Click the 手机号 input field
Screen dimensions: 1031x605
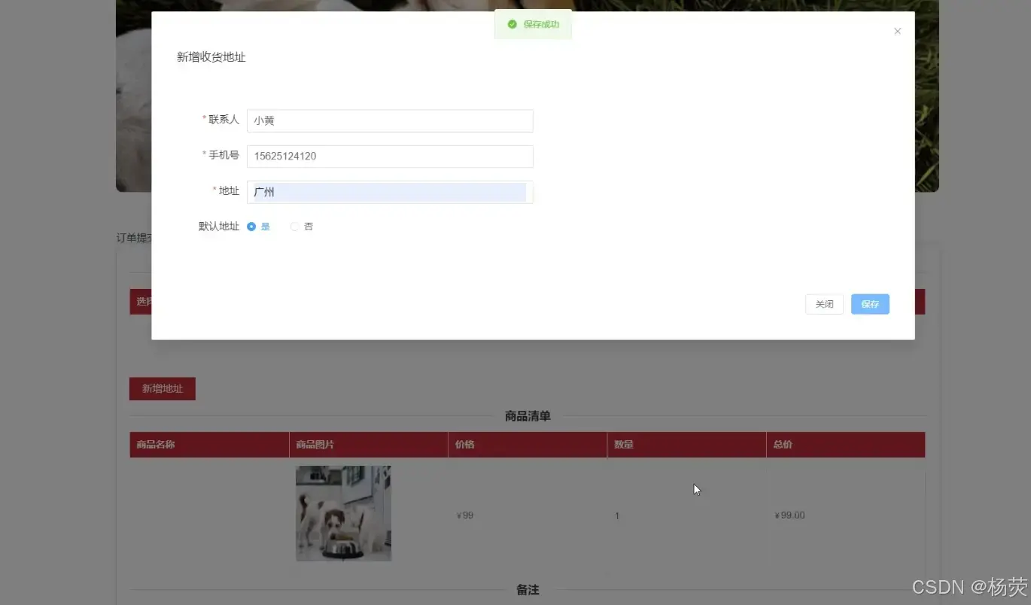tap(390, 157)
